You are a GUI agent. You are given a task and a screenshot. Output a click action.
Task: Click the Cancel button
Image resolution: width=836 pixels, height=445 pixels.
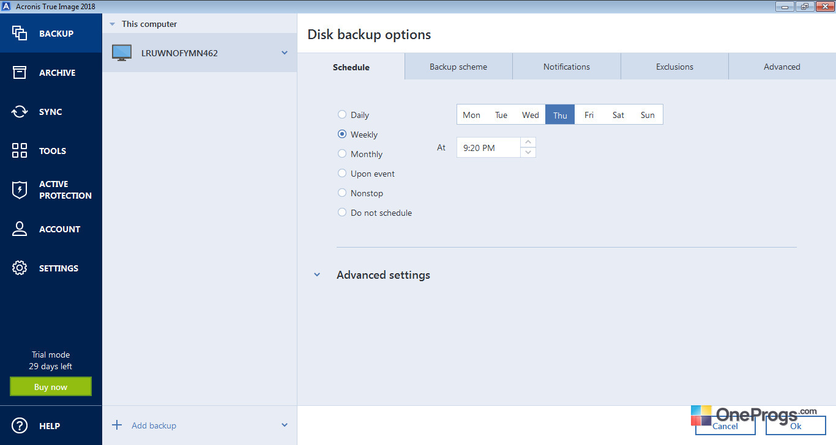tap(725, 426)
